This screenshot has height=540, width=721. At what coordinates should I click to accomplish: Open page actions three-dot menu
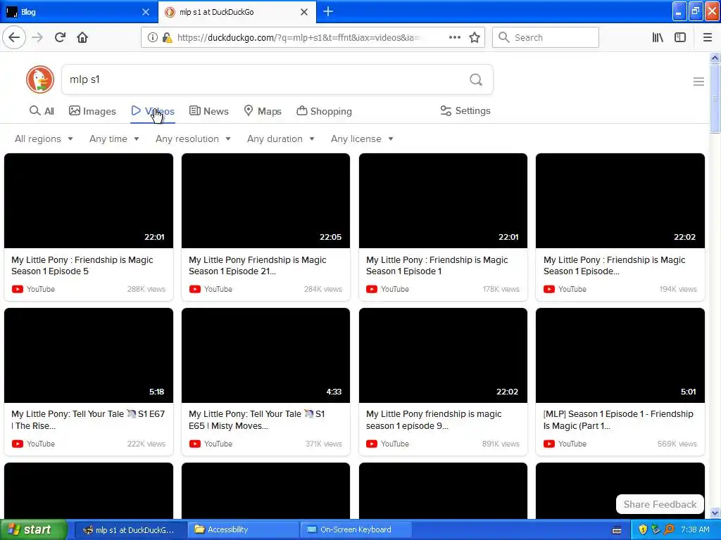coord(454,37)
